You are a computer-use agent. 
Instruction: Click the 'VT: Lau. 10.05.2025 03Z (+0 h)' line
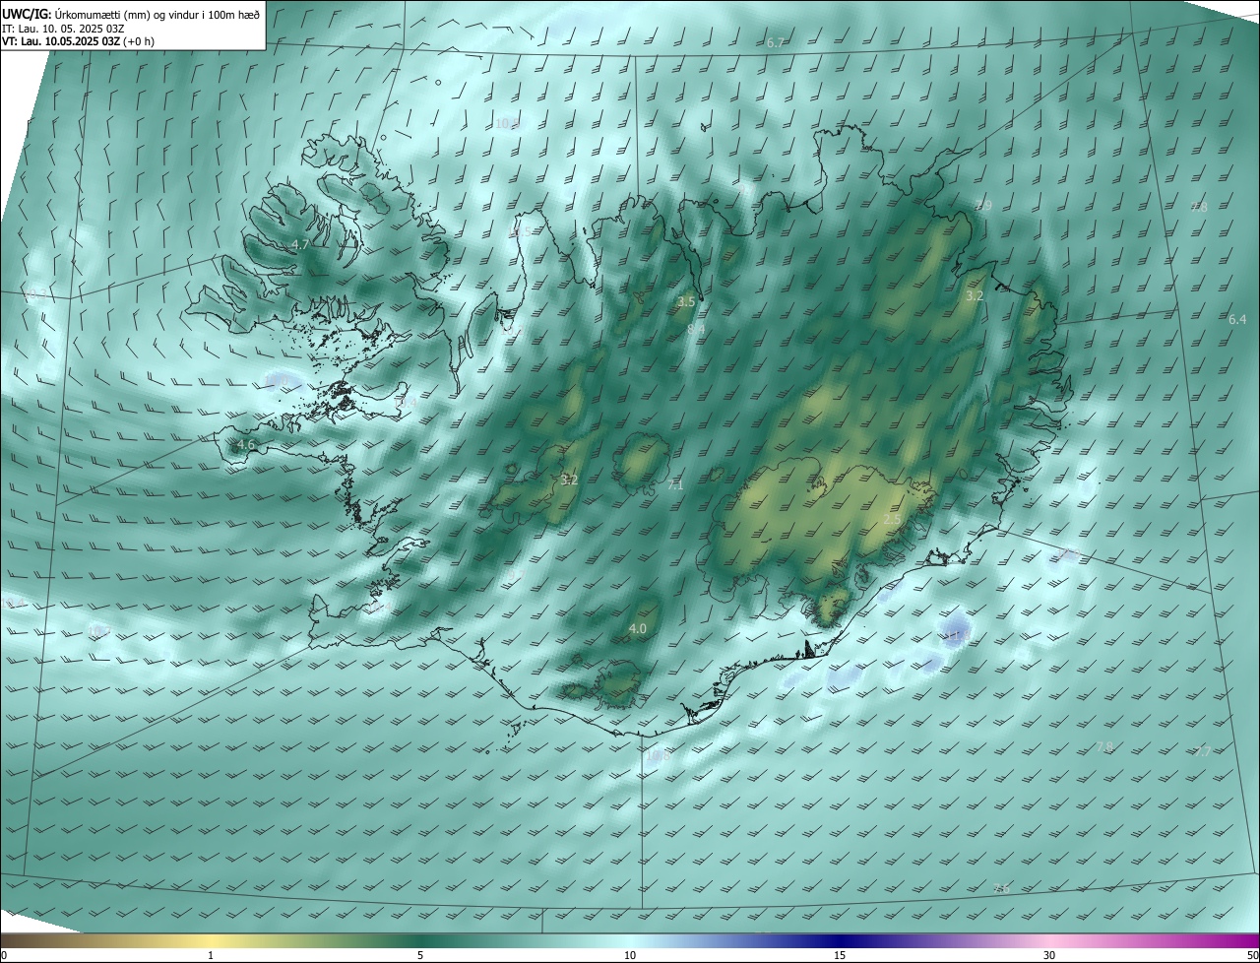[78, 41]
